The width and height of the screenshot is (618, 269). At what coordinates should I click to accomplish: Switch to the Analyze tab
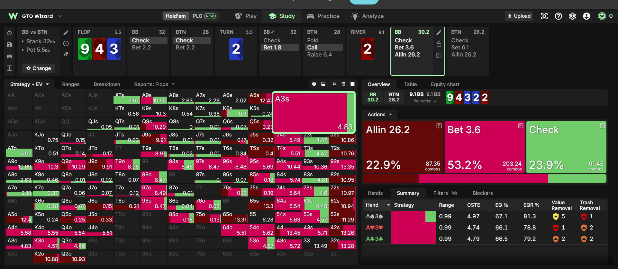click(368, 16)
